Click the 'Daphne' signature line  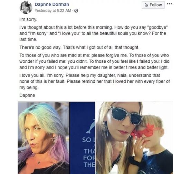pos(27,95)
